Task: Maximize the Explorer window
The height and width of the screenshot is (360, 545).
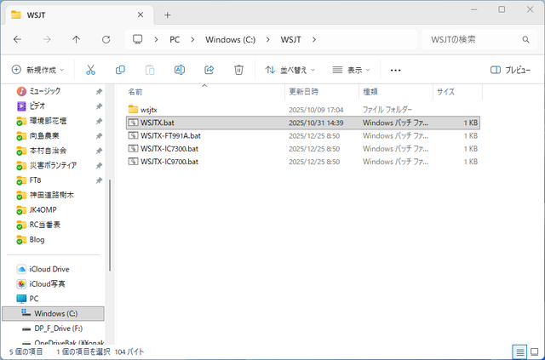Action: [502, 9]
